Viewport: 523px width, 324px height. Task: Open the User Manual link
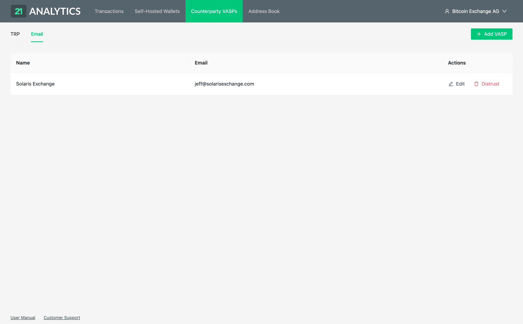click(23, 317)
